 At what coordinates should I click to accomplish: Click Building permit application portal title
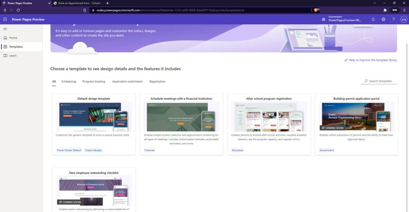coord(356,99)
